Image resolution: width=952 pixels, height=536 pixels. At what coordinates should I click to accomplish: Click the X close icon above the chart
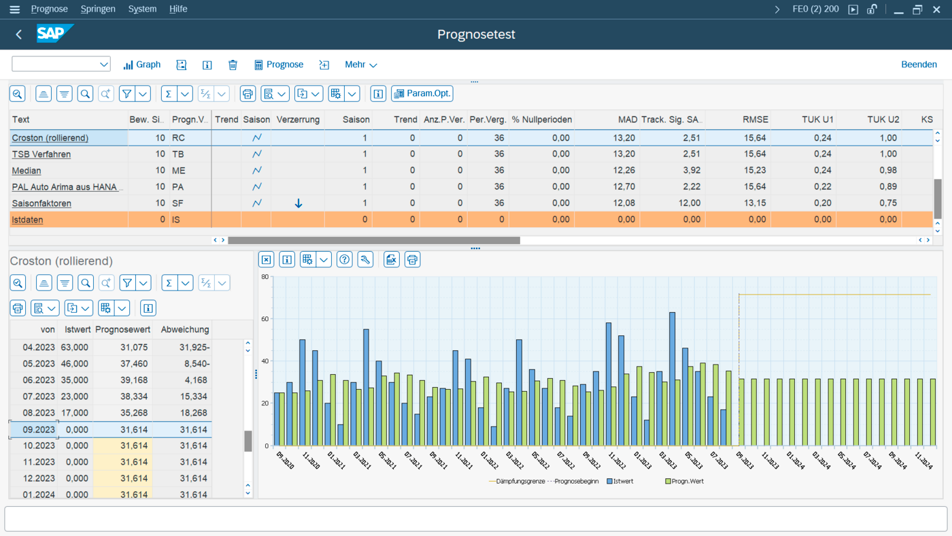[267, 260]
